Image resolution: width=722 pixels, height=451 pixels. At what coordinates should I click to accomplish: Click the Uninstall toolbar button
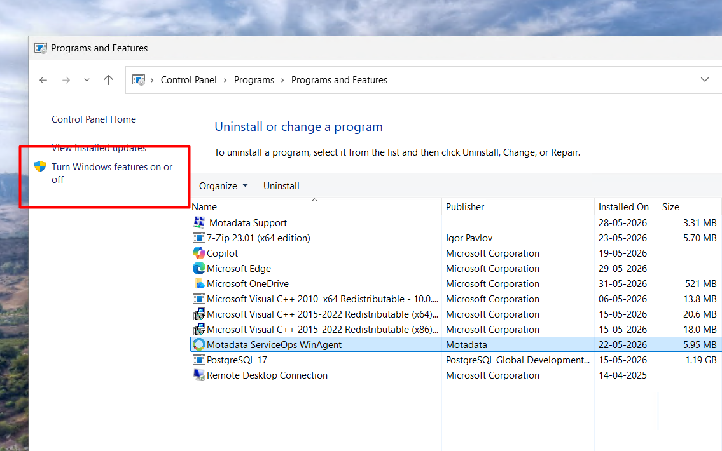[281, 185]
